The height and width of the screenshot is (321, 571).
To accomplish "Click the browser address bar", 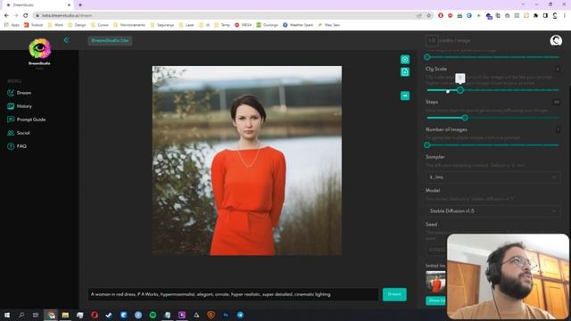I will 226,16.
